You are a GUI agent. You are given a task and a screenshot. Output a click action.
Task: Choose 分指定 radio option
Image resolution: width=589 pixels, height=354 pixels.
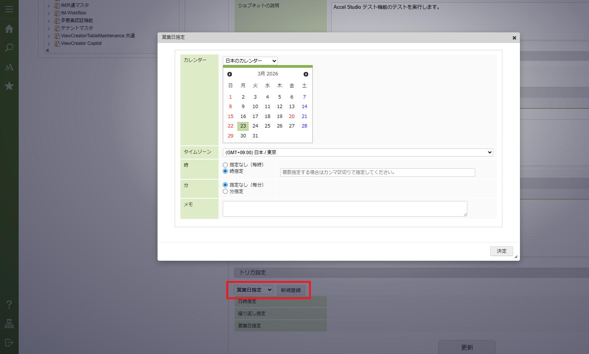click(225, 191)
